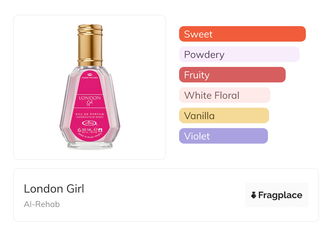Click the clear glass base of the bottle
Viewport: 332px width, 235px height.
click(x=90, y=146)
